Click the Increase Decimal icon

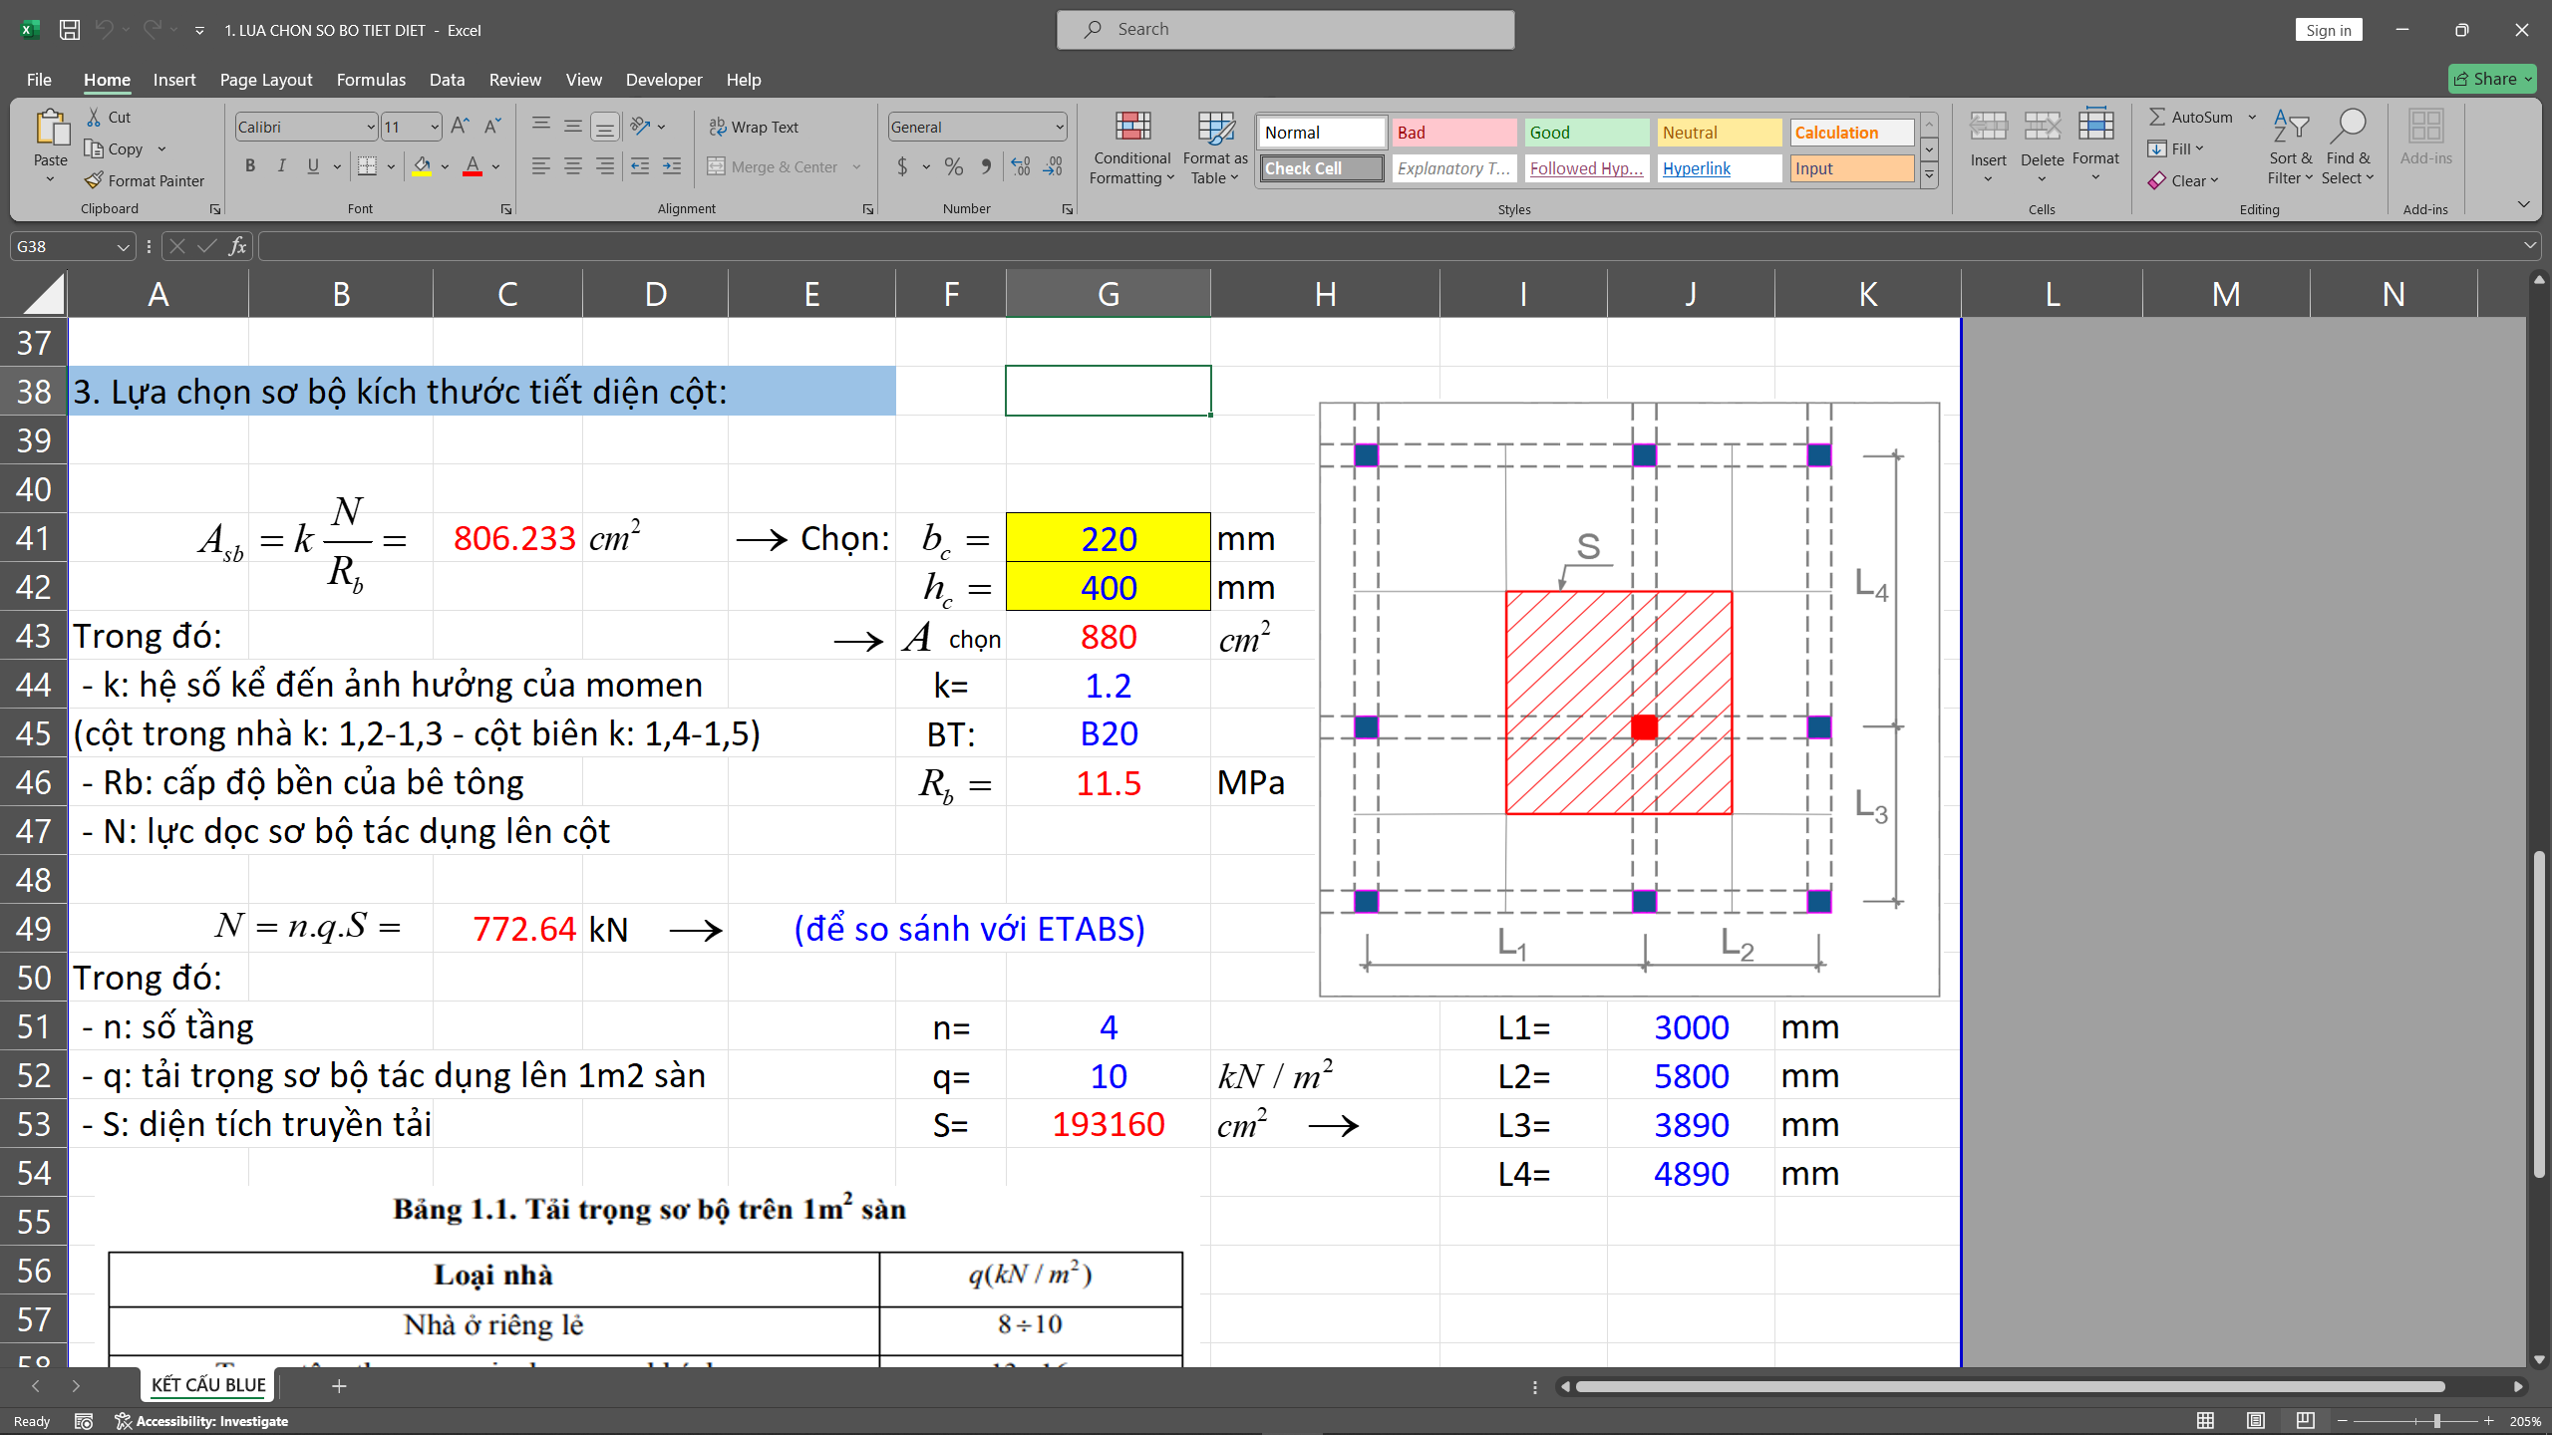pyautogui.click(x=1021, y=166)
